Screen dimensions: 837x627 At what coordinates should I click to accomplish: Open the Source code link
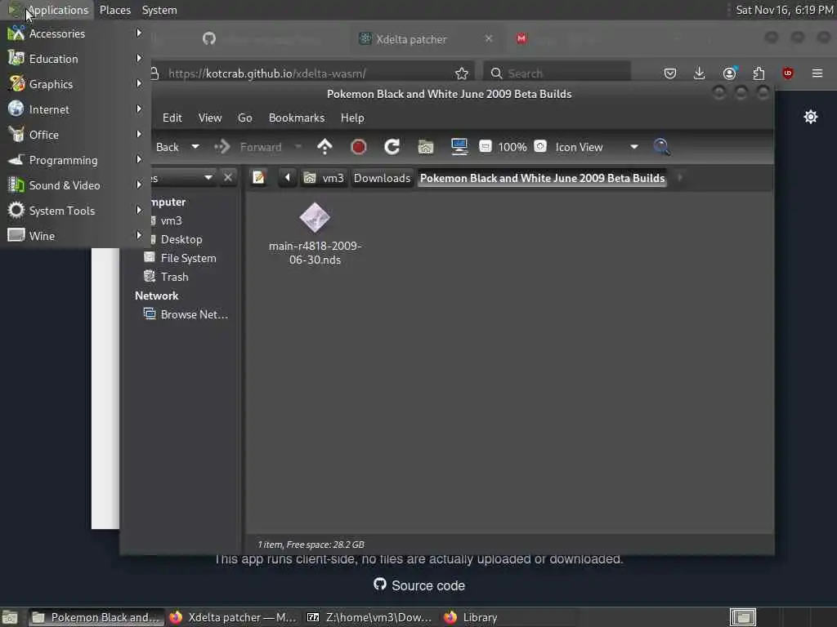pyautogui.click(x=419, y=585)
